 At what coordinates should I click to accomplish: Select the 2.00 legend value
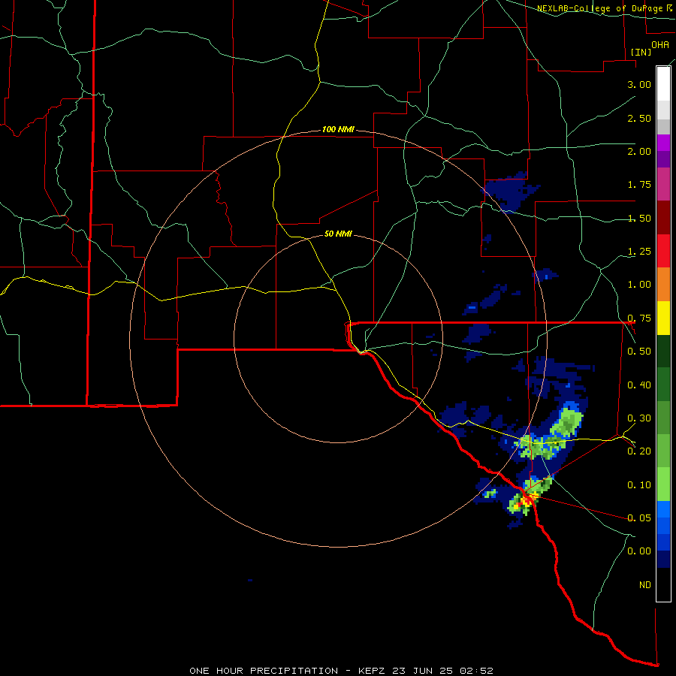pyautogui.click(x=639, y=151)
